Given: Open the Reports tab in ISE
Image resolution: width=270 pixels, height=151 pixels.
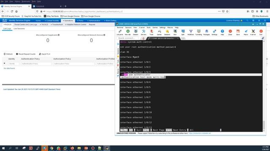Looking at the screenshot, I should 92,25.
